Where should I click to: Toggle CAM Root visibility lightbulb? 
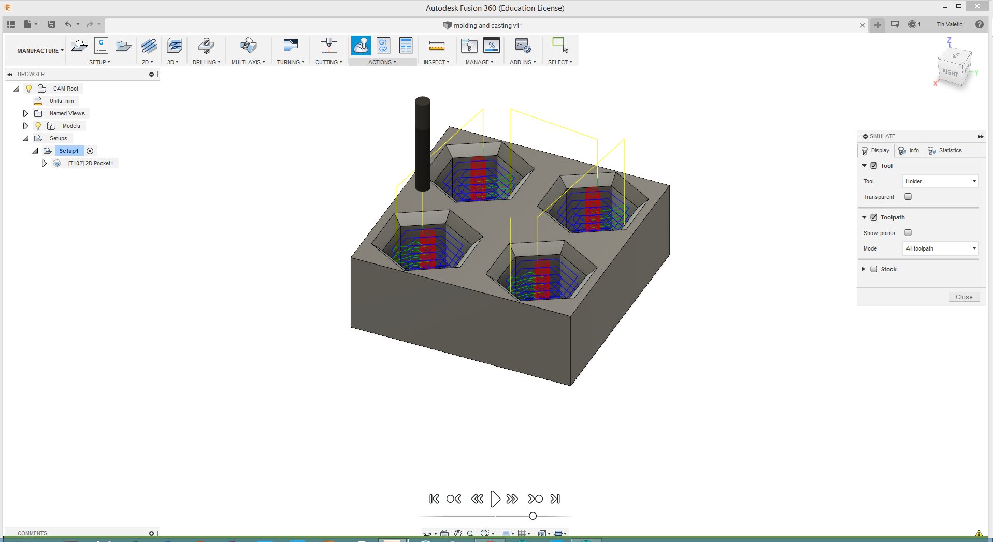29,89
